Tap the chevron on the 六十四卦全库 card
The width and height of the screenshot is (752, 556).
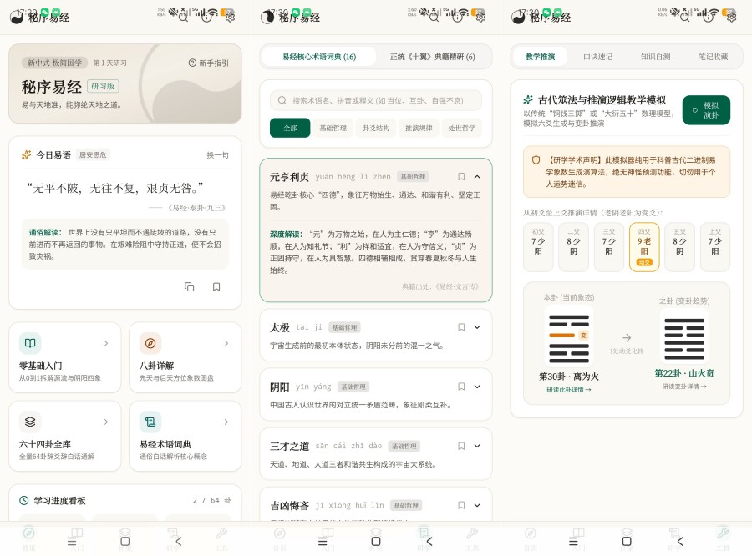(x=106, y=422)
